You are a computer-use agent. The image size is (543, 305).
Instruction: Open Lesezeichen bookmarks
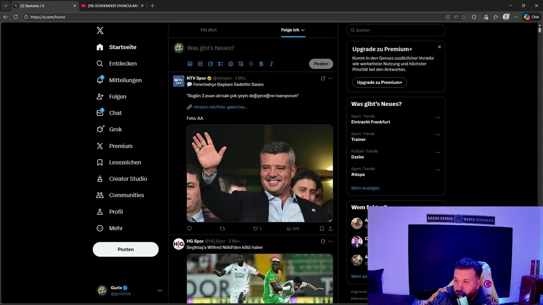click(118, 162)
